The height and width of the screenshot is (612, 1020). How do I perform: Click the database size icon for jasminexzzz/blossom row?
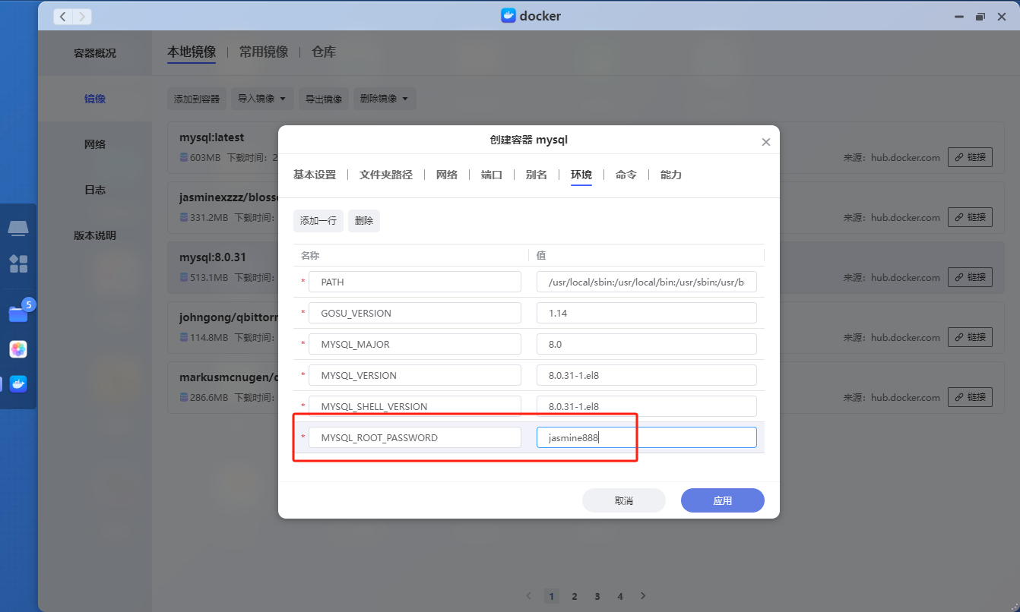183,217
